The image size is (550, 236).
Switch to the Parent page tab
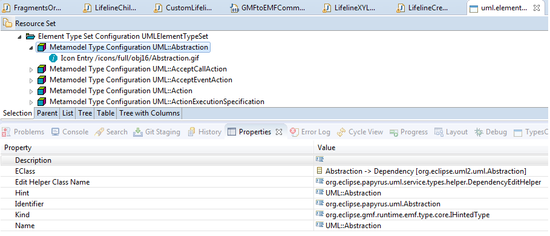coord(47,113)
